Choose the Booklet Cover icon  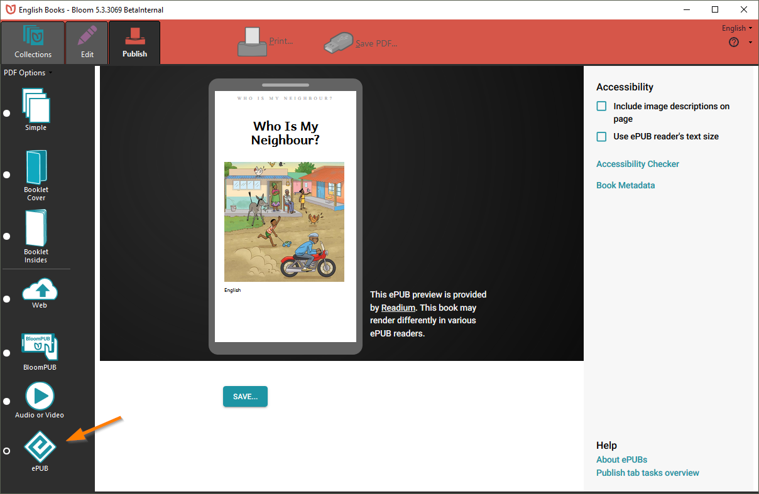point(36,167)
